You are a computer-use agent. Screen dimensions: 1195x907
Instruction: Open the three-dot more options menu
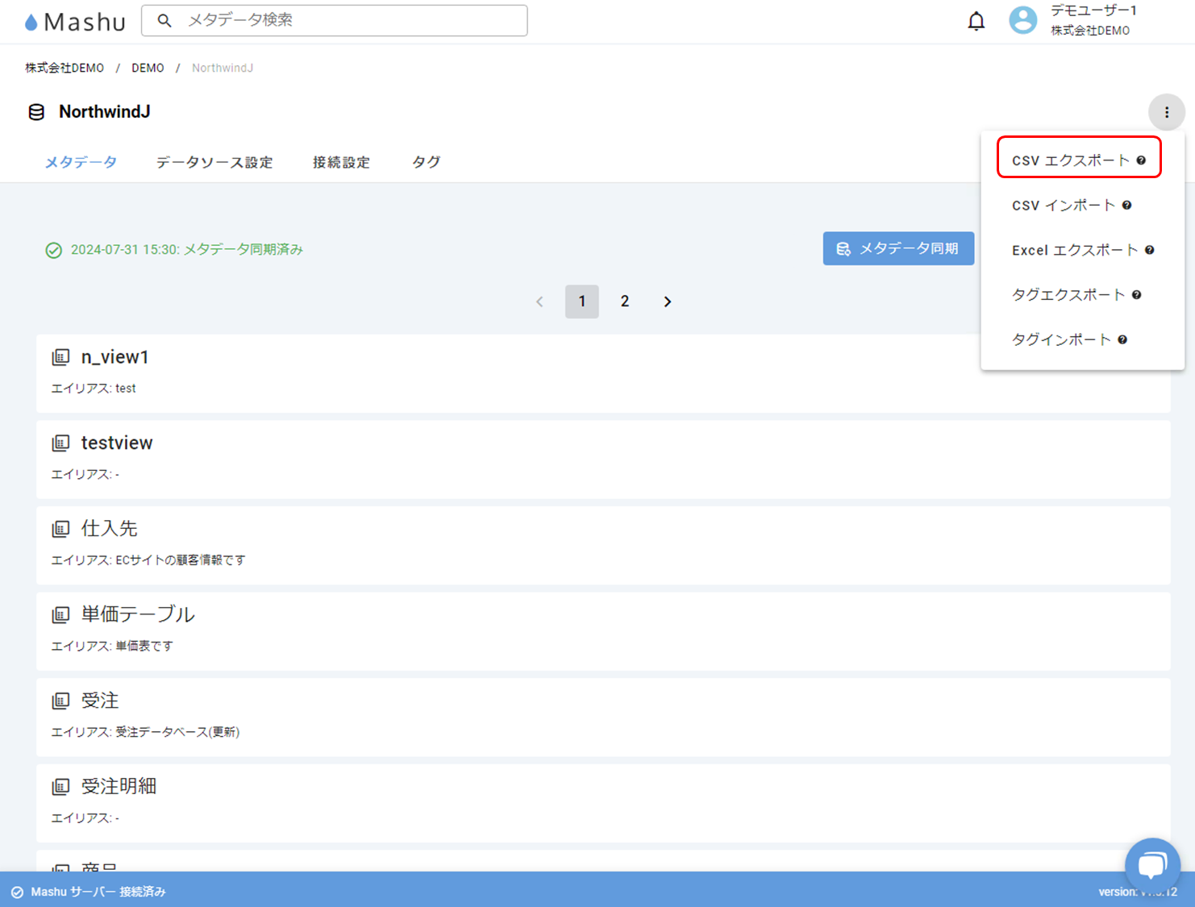click(x=1166, y=112)
